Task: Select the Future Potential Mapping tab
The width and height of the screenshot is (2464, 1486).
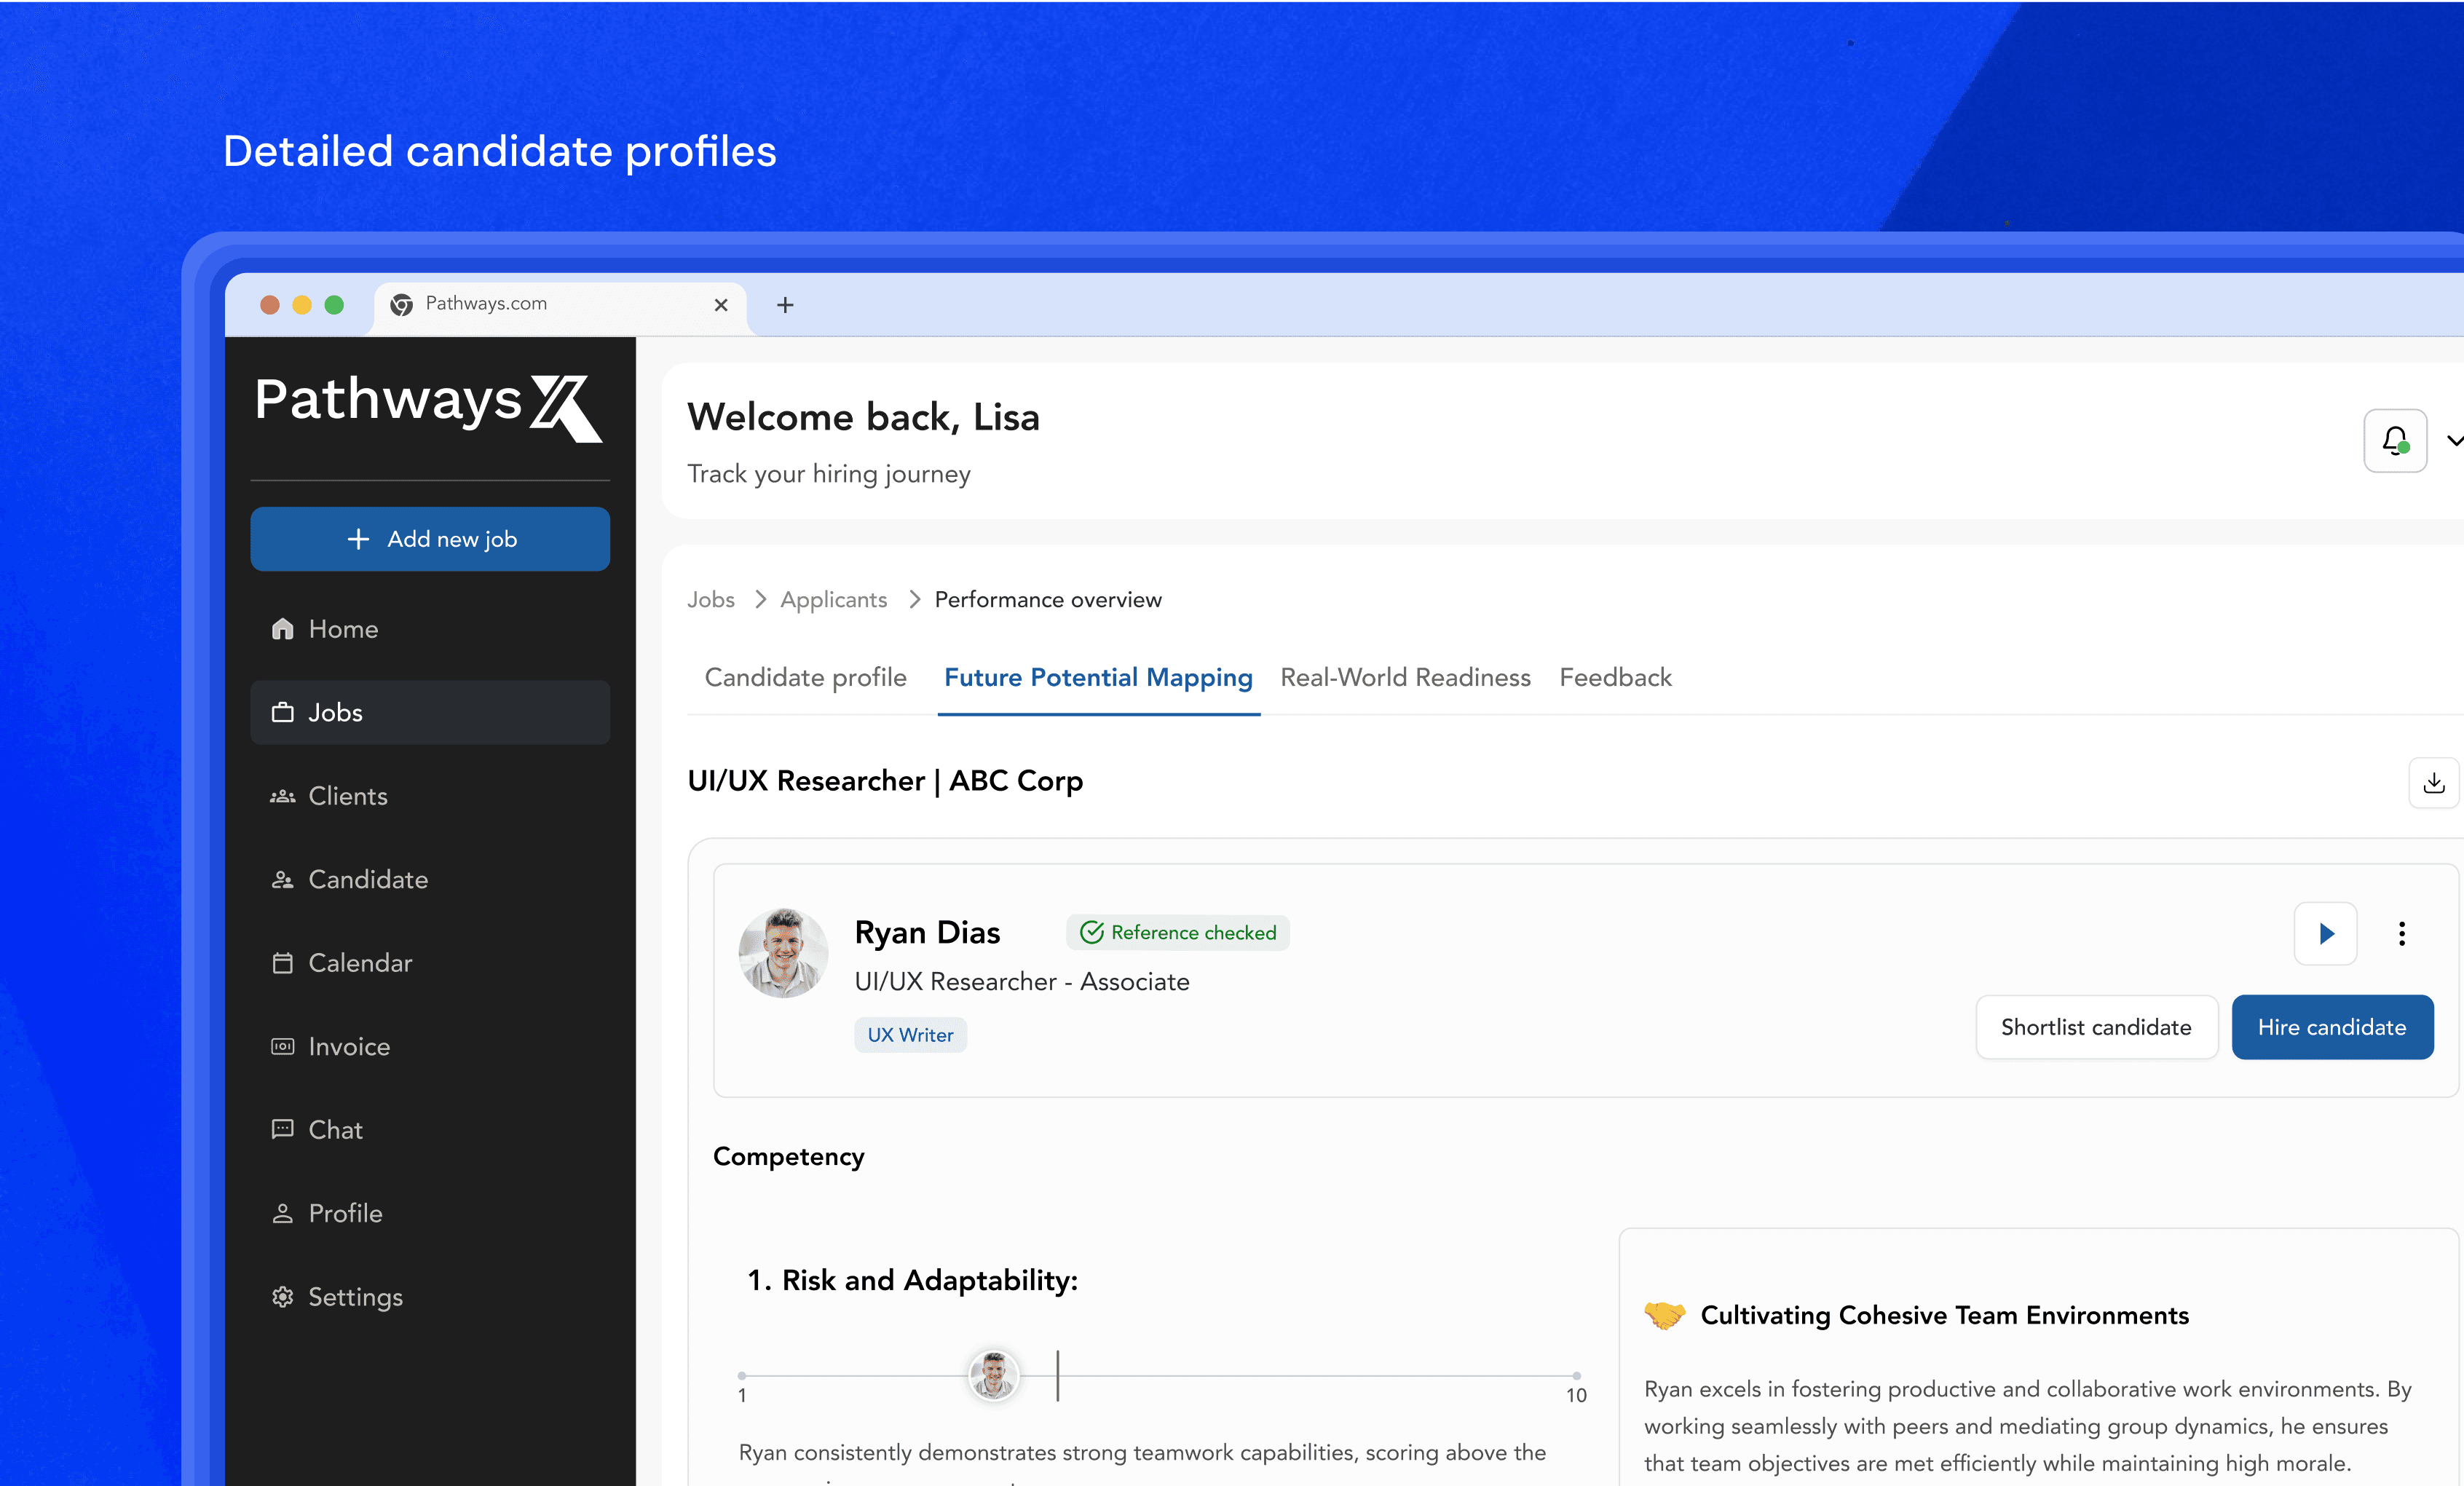Action: [1098, 677]
